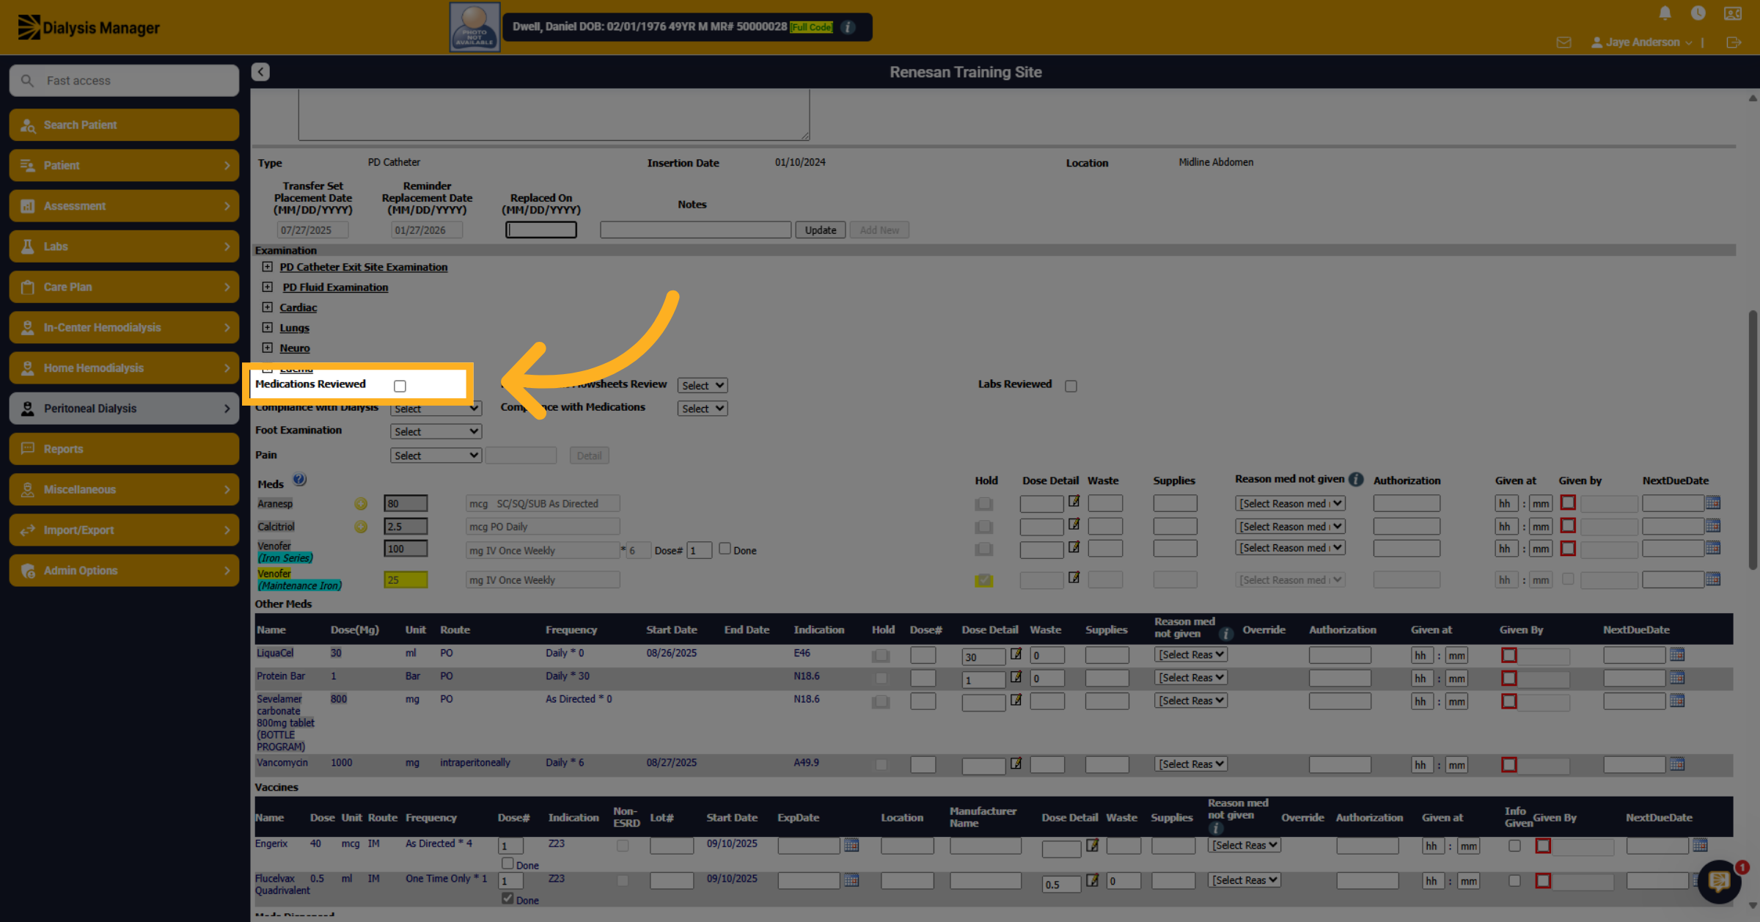Open the mail envelope icon

1563,43
